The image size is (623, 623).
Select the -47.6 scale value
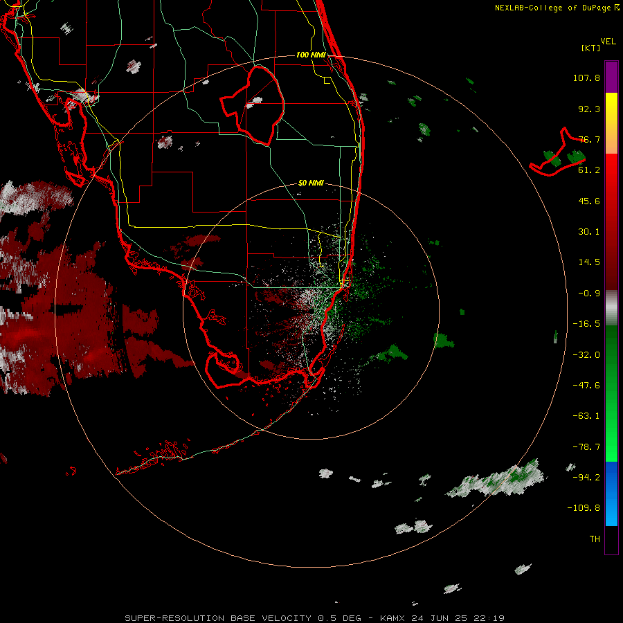(x=586, y=386)
